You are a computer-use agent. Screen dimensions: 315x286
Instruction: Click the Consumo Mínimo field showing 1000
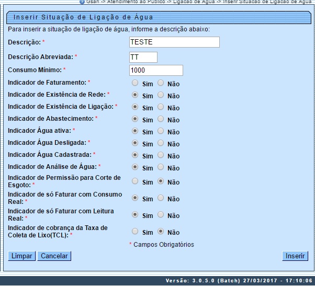tap(156, 70)
